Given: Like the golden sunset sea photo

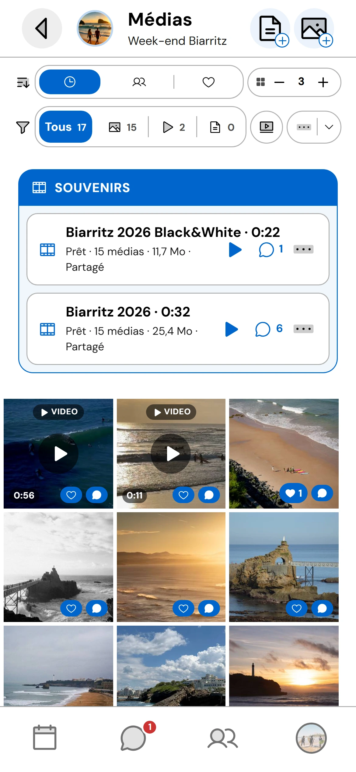Looking at the screenshot, I should (183, 608).
